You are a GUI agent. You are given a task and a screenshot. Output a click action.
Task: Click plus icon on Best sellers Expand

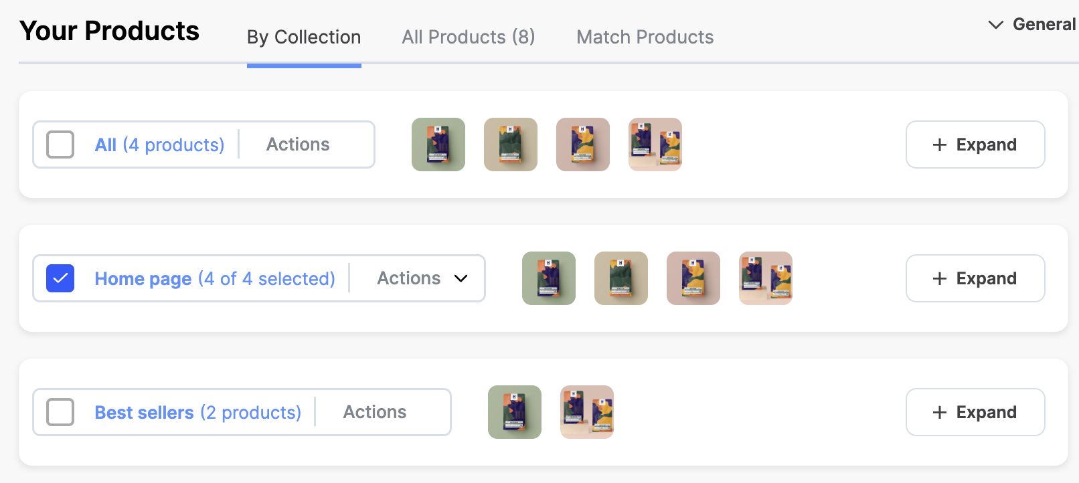940,412
